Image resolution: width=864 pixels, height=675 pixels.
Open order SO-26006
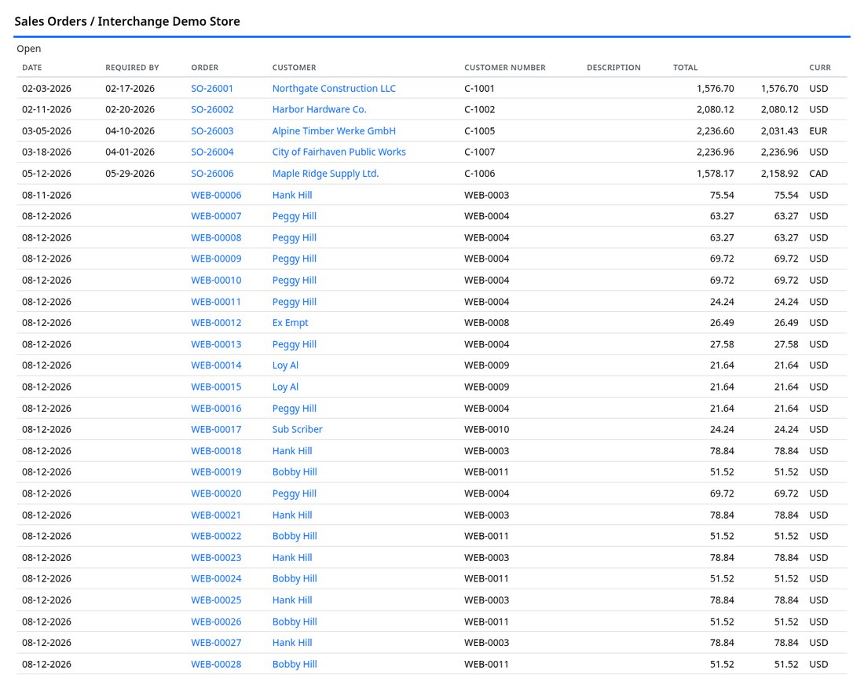point(212,173)
